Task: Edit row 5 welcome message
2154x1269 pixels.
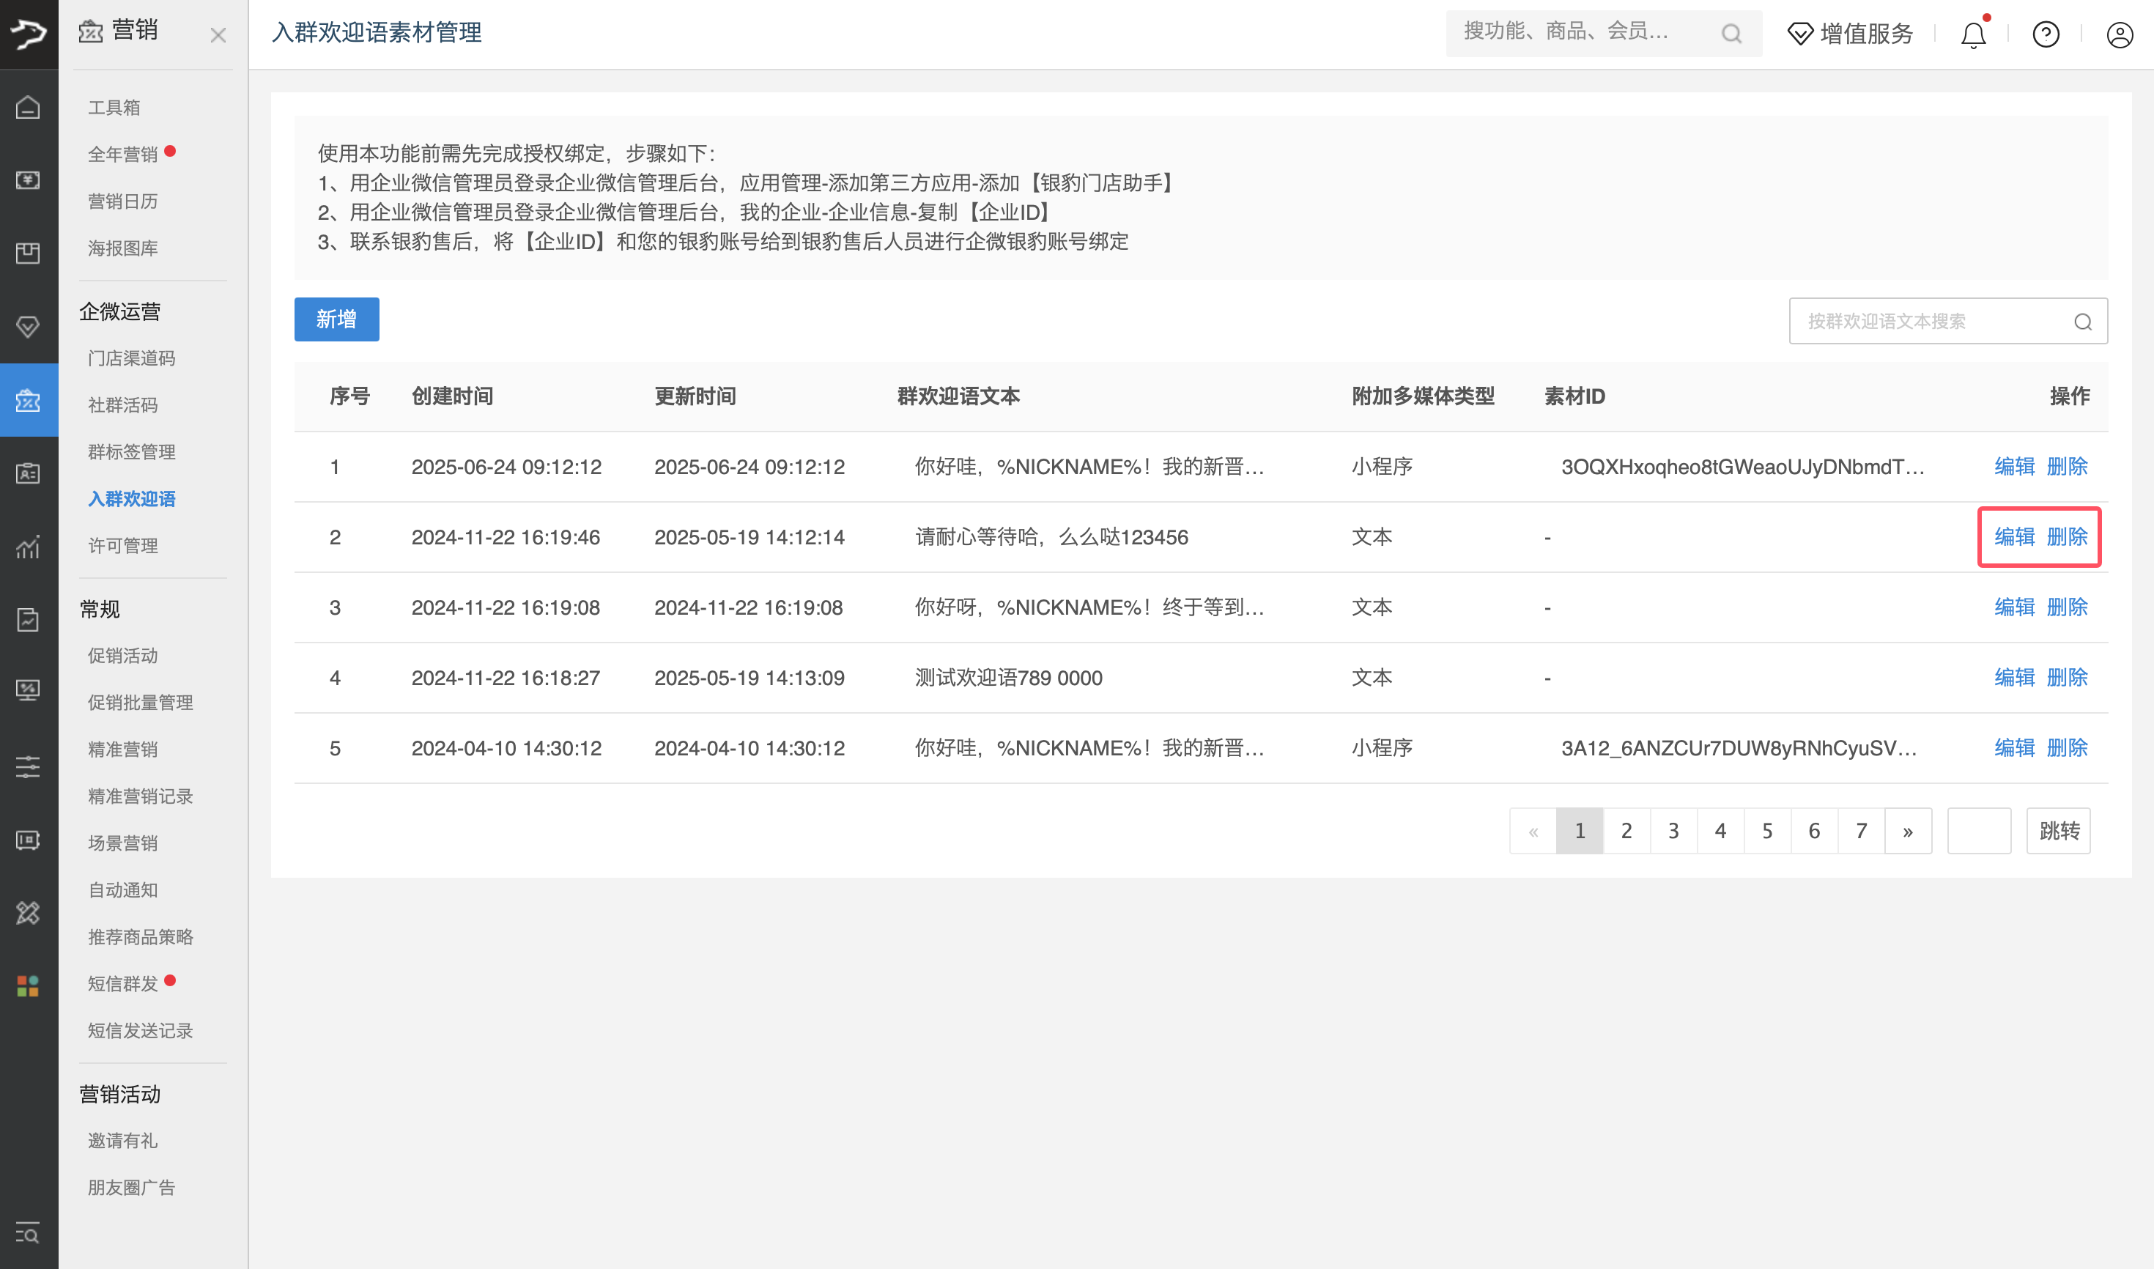Action: 2015,748
